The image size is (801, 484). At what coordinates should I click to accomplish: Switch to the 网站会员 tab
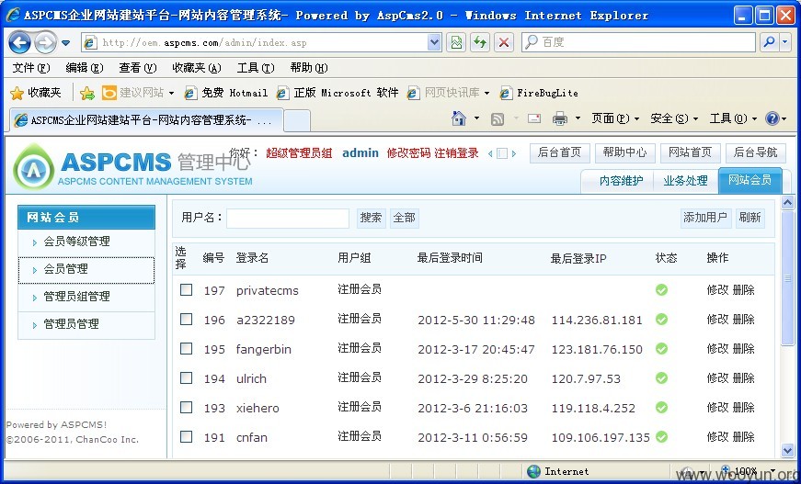750,180
